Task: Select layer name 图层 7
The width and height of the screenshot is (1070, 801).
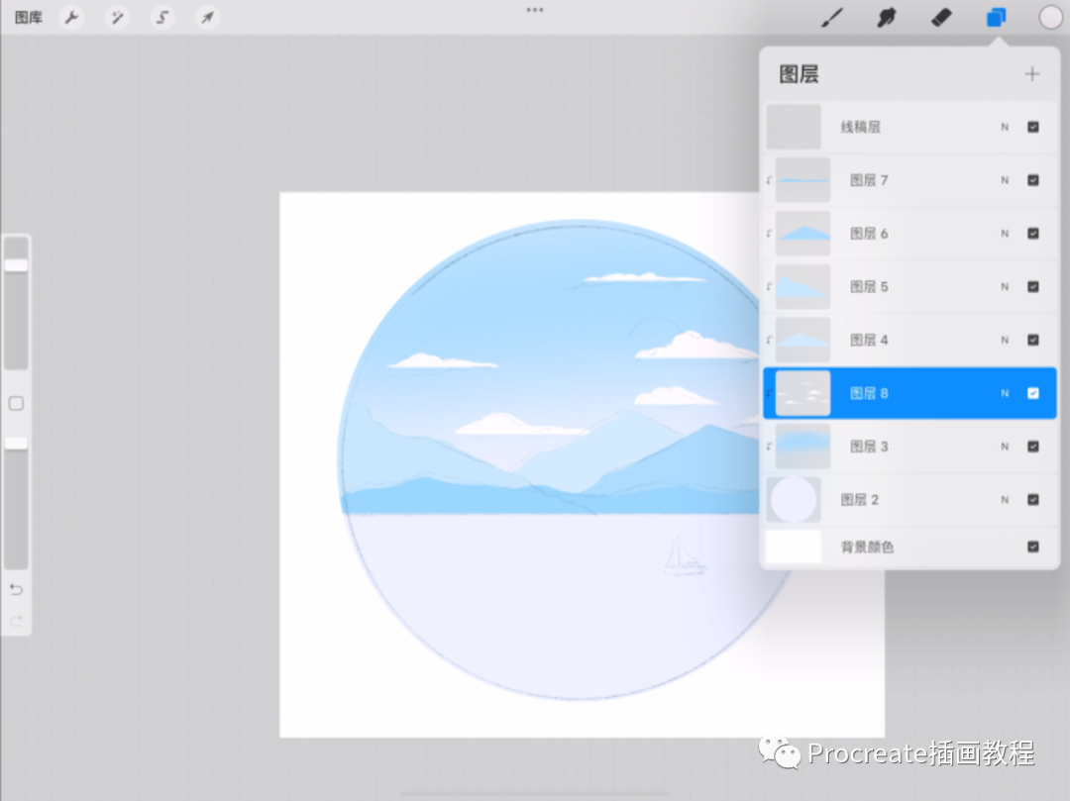Action: (x=869, y=180)
